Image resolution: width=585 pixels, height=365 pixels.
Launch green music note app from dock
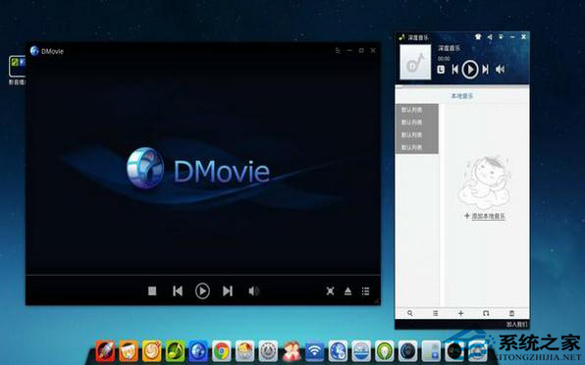[175, 351]
